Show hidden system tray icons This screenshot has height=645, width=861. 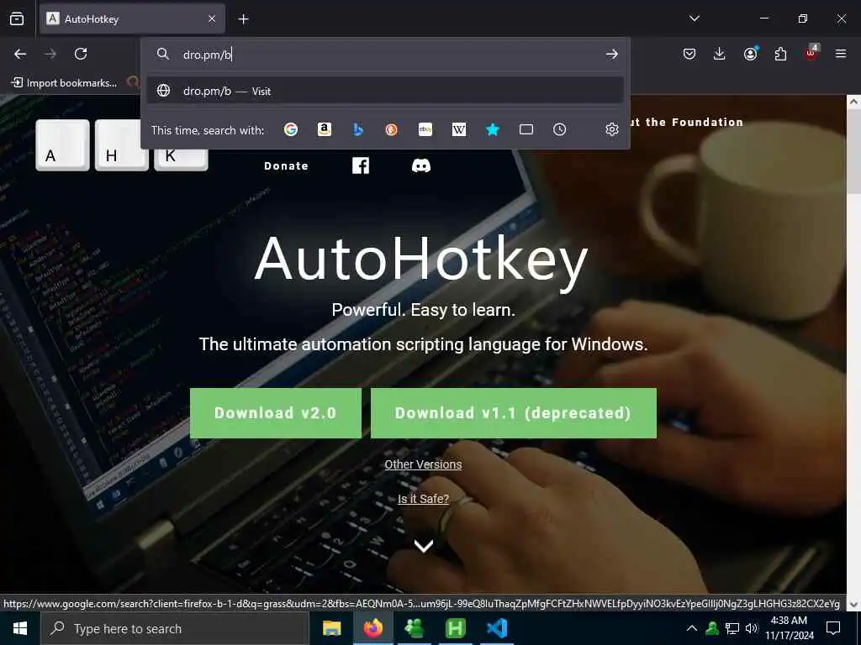click(692, 628)
